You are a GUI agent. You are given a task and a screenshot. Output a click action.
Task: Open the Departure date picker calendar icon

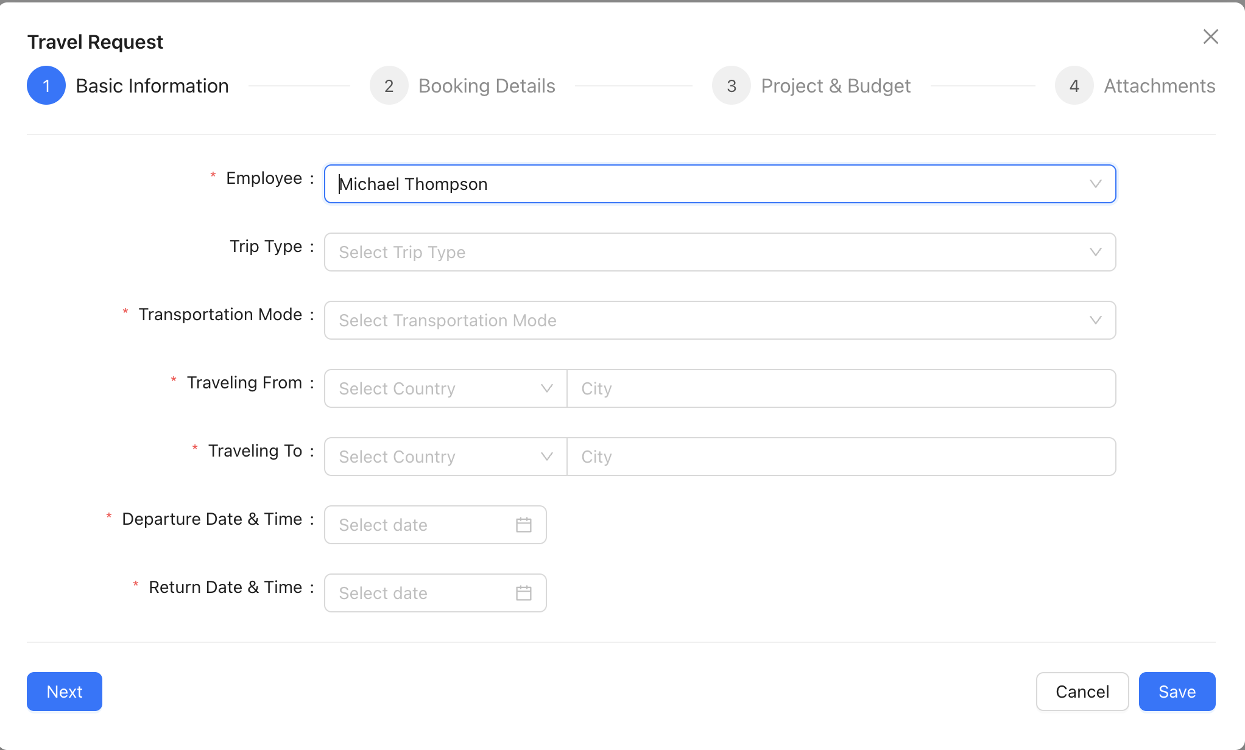[524, 525]
